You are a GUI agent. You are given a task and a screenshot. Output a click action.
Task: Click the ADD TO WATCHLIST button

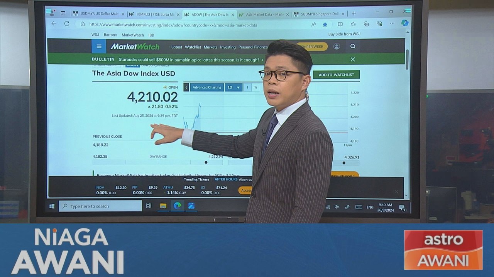[x=336, y=75]
